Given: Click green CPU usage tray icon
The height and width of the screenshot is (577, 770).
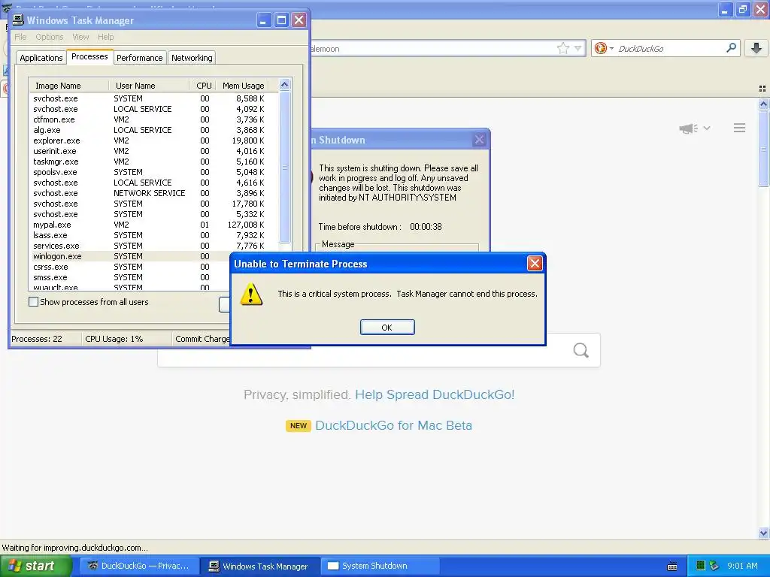Looking at the screenshot, I should tap(701, 566).
